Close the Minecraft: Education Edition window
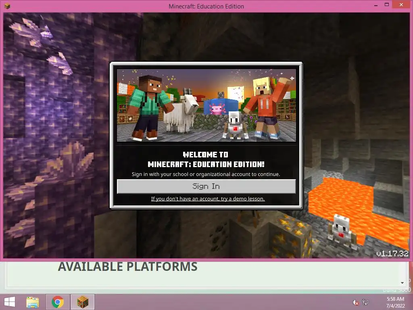 tap(401, 4)
